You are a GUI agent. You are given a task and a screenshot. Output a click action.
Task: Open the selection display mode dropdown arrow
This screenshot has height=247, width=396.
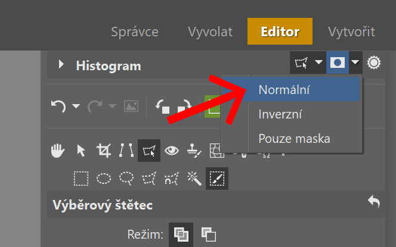pyautogui.click(x=355, y=62)
